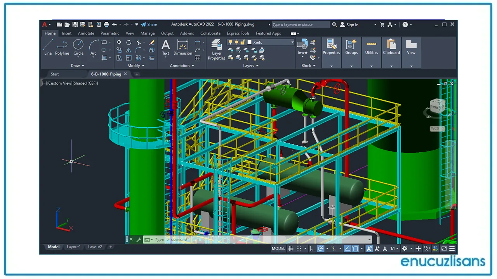The width and height of the screenshot is (497, 279).
Task: Open the 1:1 annotation scale dropdown
Action: [394, 248]
